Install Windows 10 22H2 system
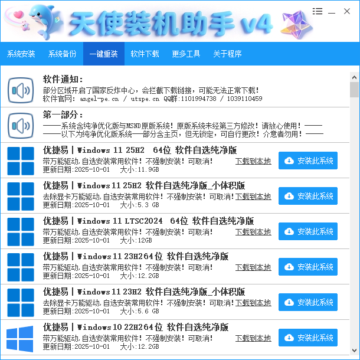Image resolution: width=360 pixels, height=360 pixels. tap(308, 338)
